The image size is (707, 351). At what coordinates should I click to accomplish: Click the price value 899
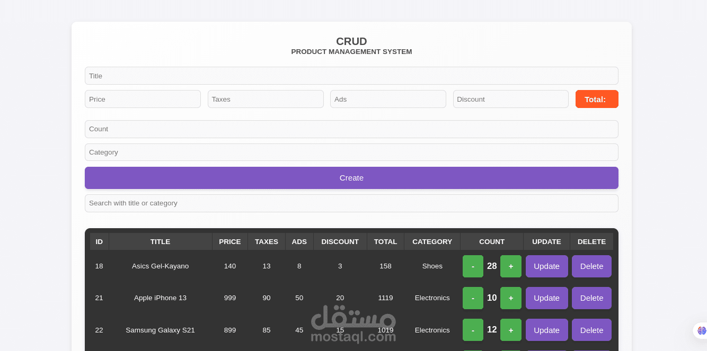click(230, 330)
